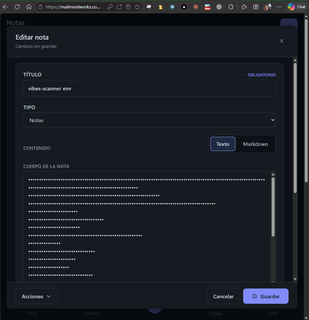The image size is (309, 320).
Task: Click the white card extension icon
Action: pos(149,7)
